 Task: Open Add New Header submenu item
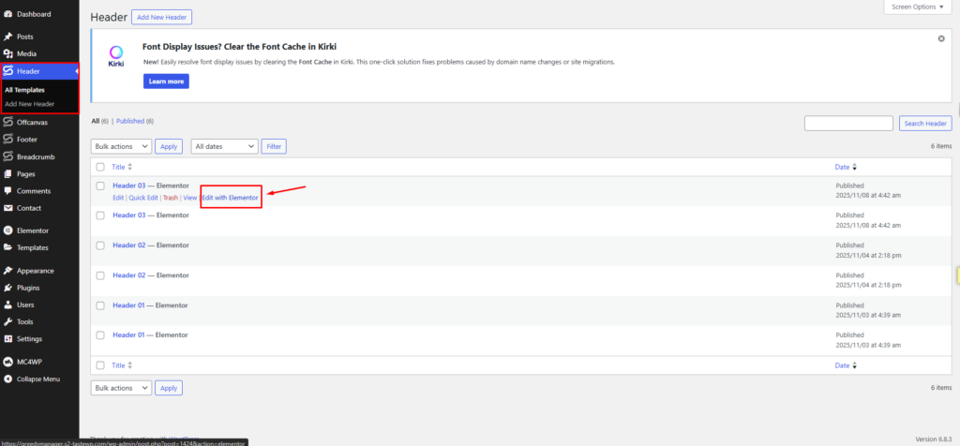click(x=30, y=103)
